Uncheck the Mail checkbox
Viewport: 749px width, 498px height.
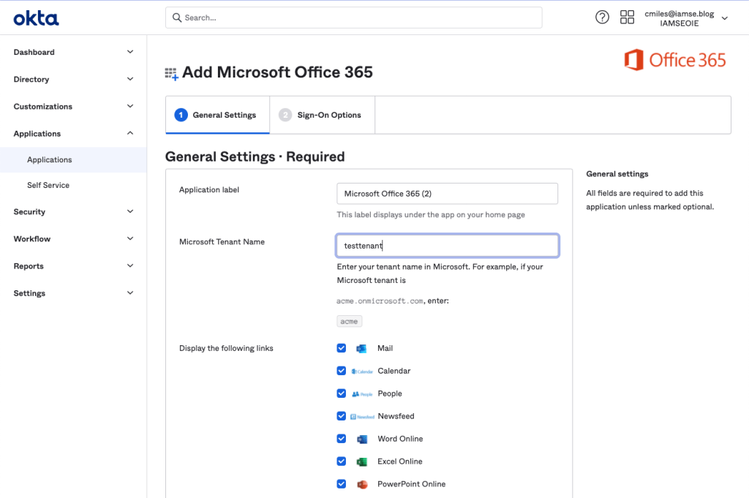pos(341,348)
